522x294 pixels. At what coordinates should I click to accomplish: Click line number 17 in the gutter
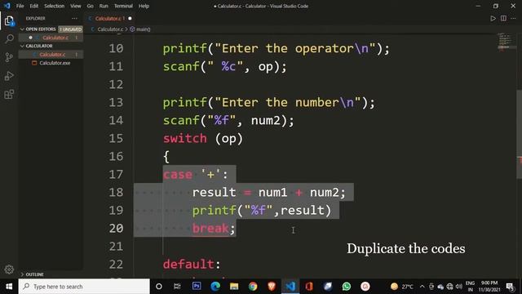pos(116,174)
